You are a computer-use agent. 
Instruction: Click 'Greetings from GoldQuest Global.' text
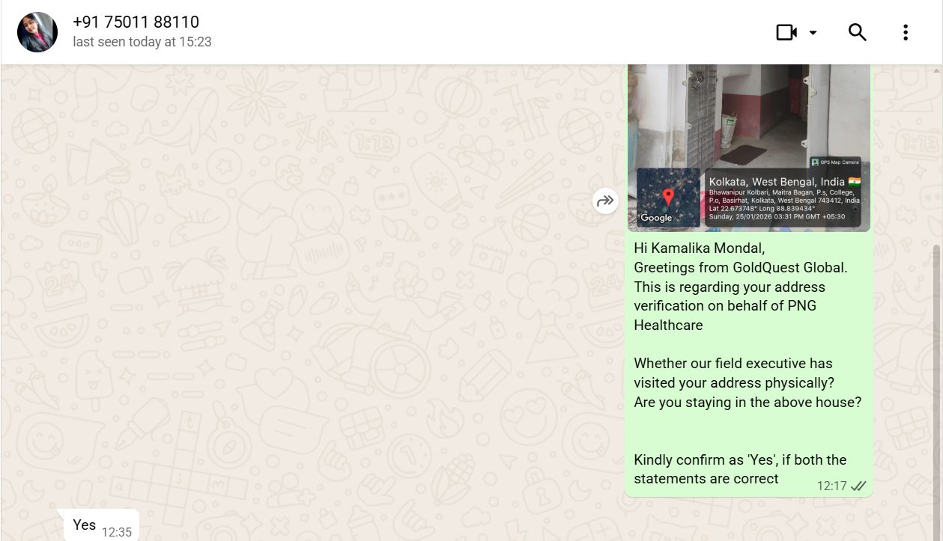(x=741, y=268)
